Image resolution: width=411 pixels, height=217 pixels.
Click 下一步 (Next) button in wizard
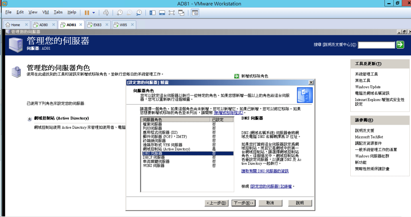(243, 203)
